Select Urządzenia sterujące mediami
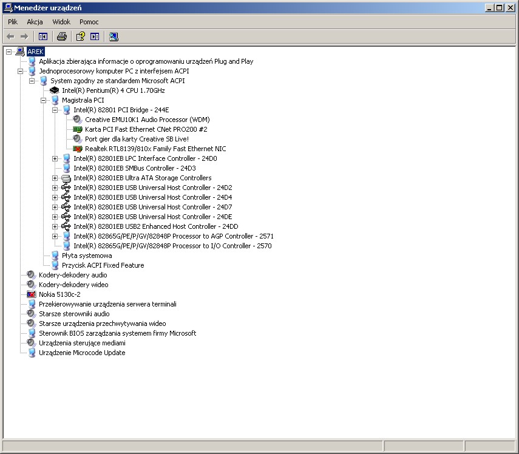This screenshot has height=454, width=519. (82, 343)
